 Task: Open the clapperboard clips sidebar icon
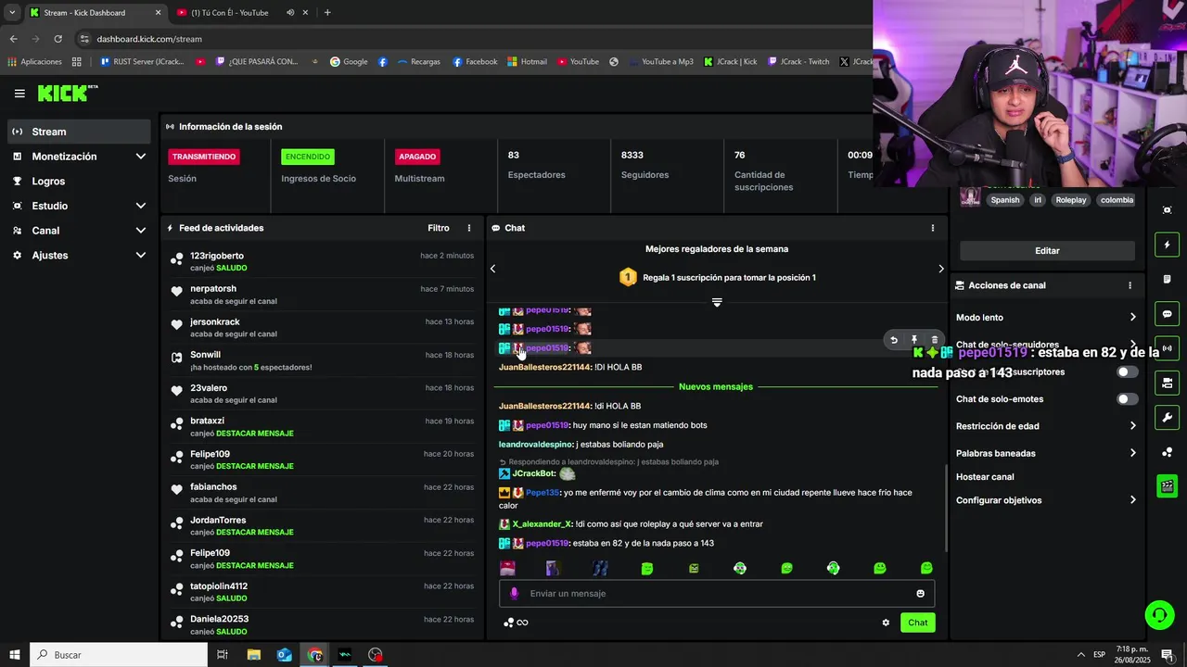click(1167, 486)
